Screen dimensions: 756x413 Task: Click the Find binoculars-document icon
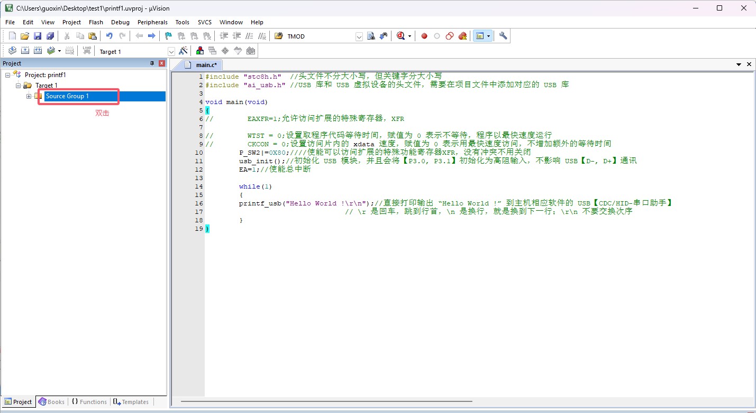pos(371,36)
